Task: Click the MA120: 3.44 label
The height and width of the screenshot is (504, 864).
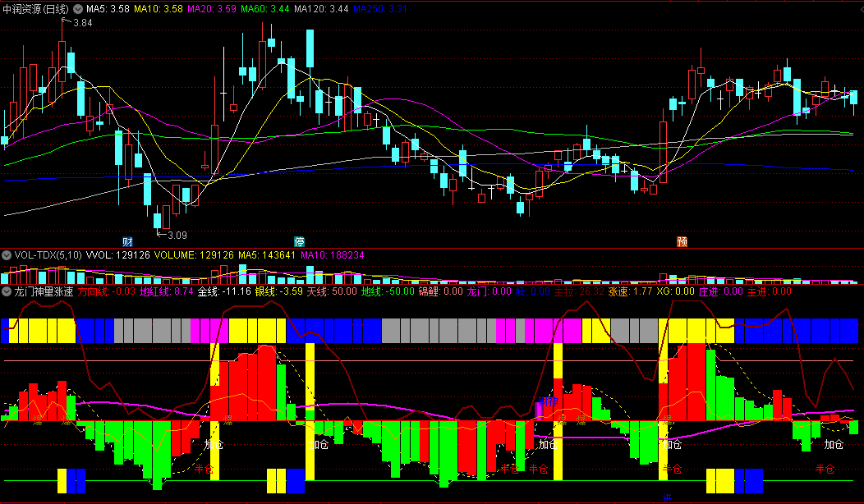Action: (321, 9)
